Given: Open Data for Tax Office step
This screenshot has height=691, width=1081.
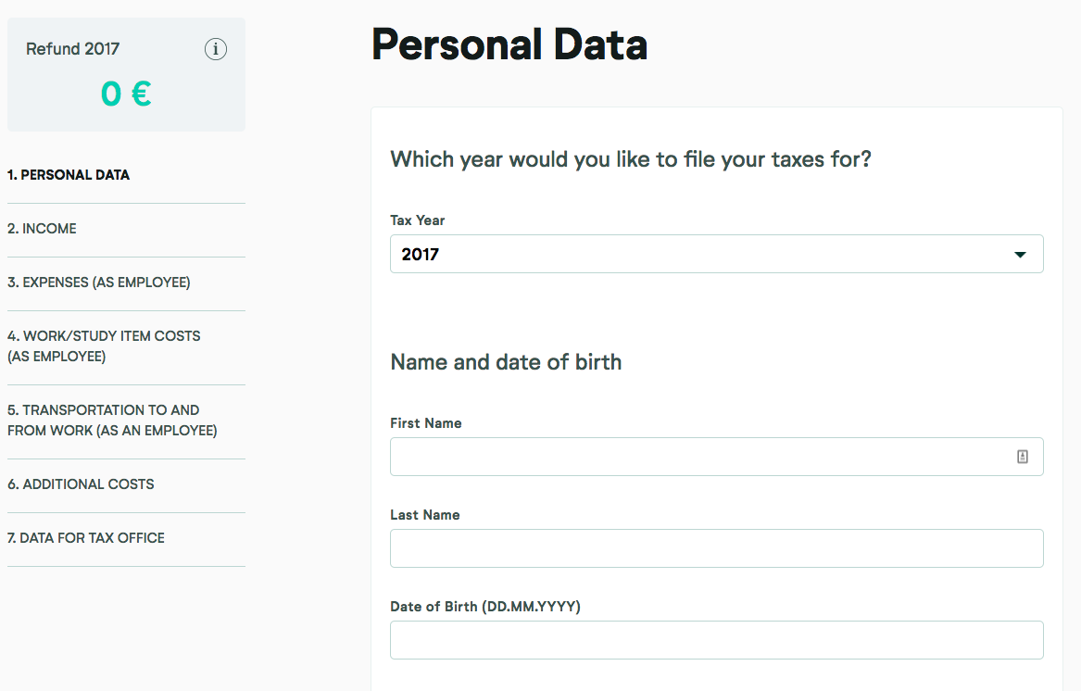Looking at the screenshot, I should [x=86, y=538].
